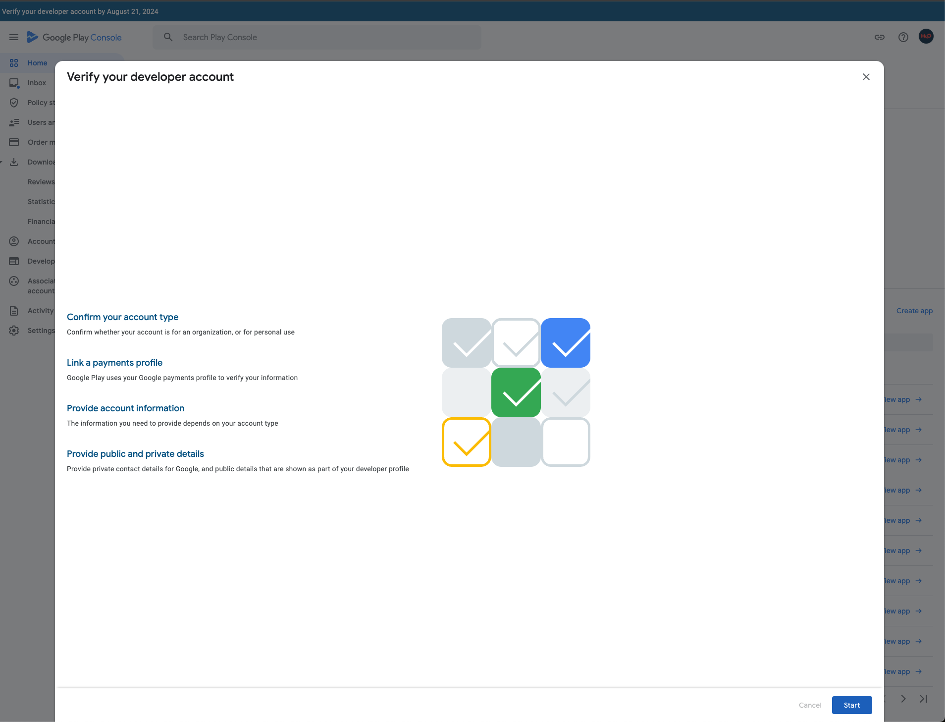Go to next page chevron
The height and width of the screenshot is (722, 945).
[x=903, y=699]
